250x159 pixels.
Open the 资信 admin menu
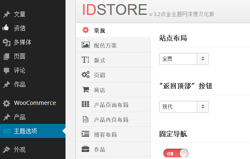point(33,28)
